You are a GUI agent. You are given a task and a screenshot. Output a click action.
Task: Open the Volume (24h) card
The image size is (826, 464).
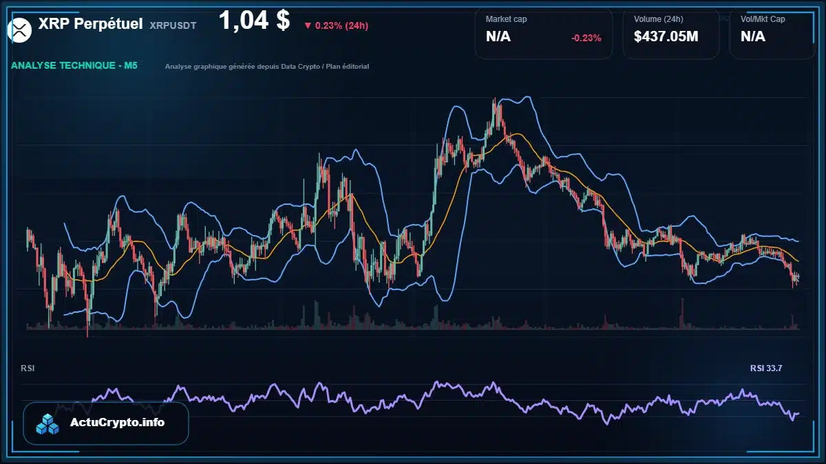tap(671, 33)
